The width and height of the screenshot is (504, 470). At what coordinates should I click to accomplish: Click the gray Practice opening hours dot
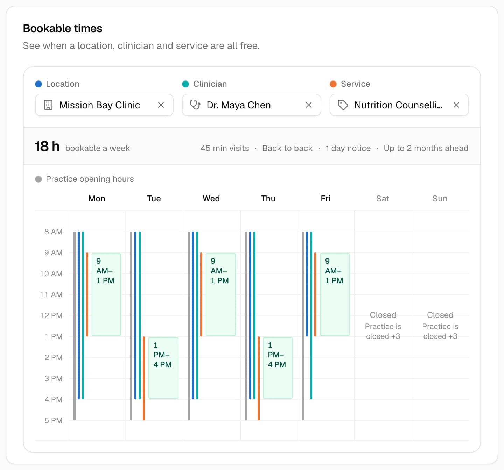[38, 179]
